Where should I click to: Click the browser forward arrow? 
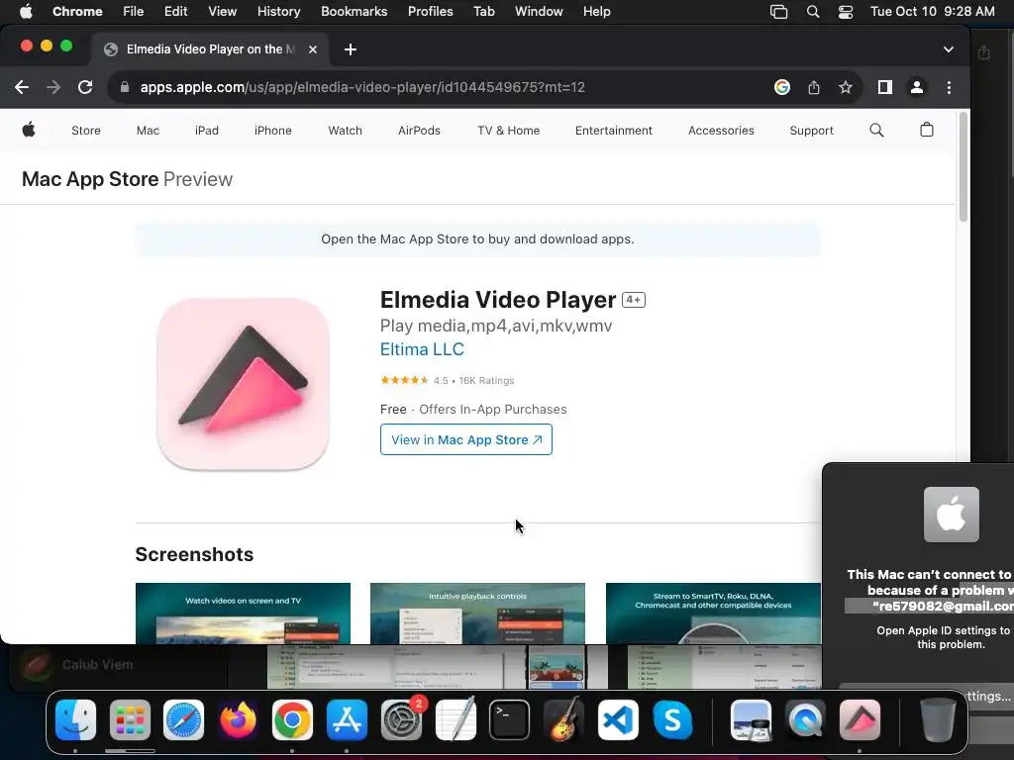(x=53, y=87)
